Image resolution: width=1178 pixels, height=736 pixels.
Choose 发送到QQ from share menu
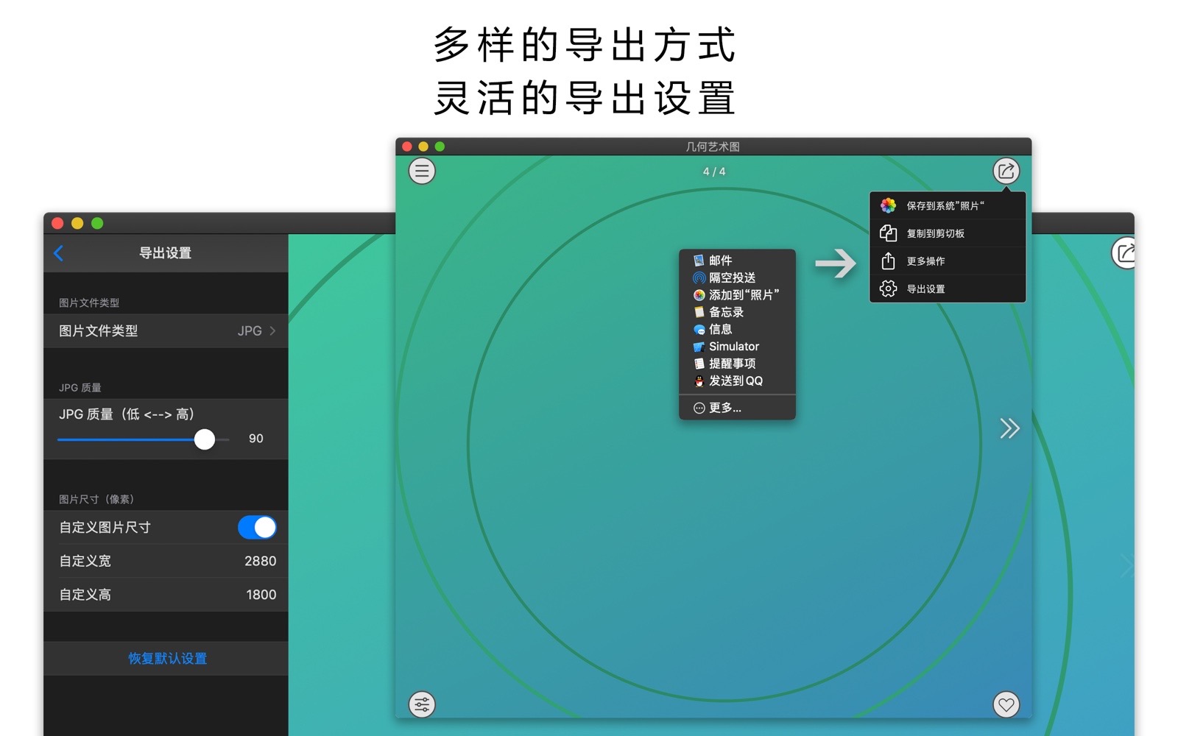click(735, 381)
